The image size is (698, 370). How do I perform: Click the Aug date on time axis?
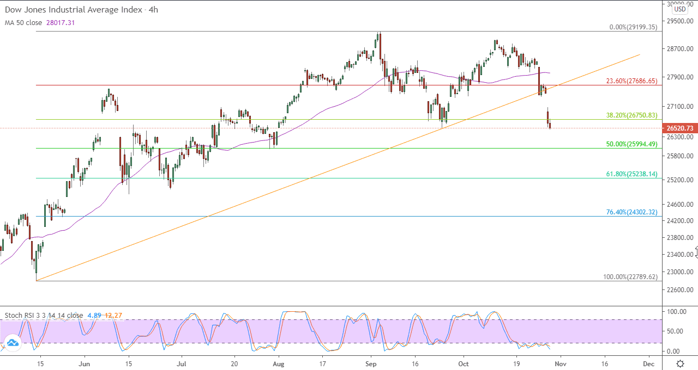click(278, 363)
